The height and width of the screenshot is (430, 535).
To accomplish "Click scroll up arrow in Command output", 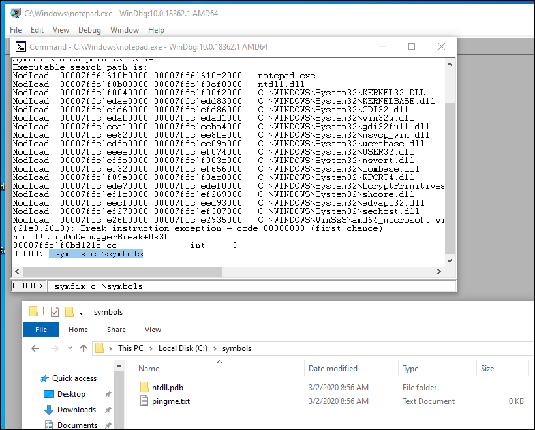I will tap(450, 64).
